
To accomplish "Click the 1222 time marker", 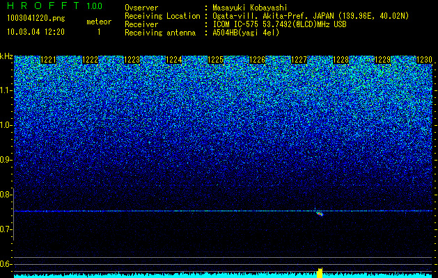I will (91, 60).
